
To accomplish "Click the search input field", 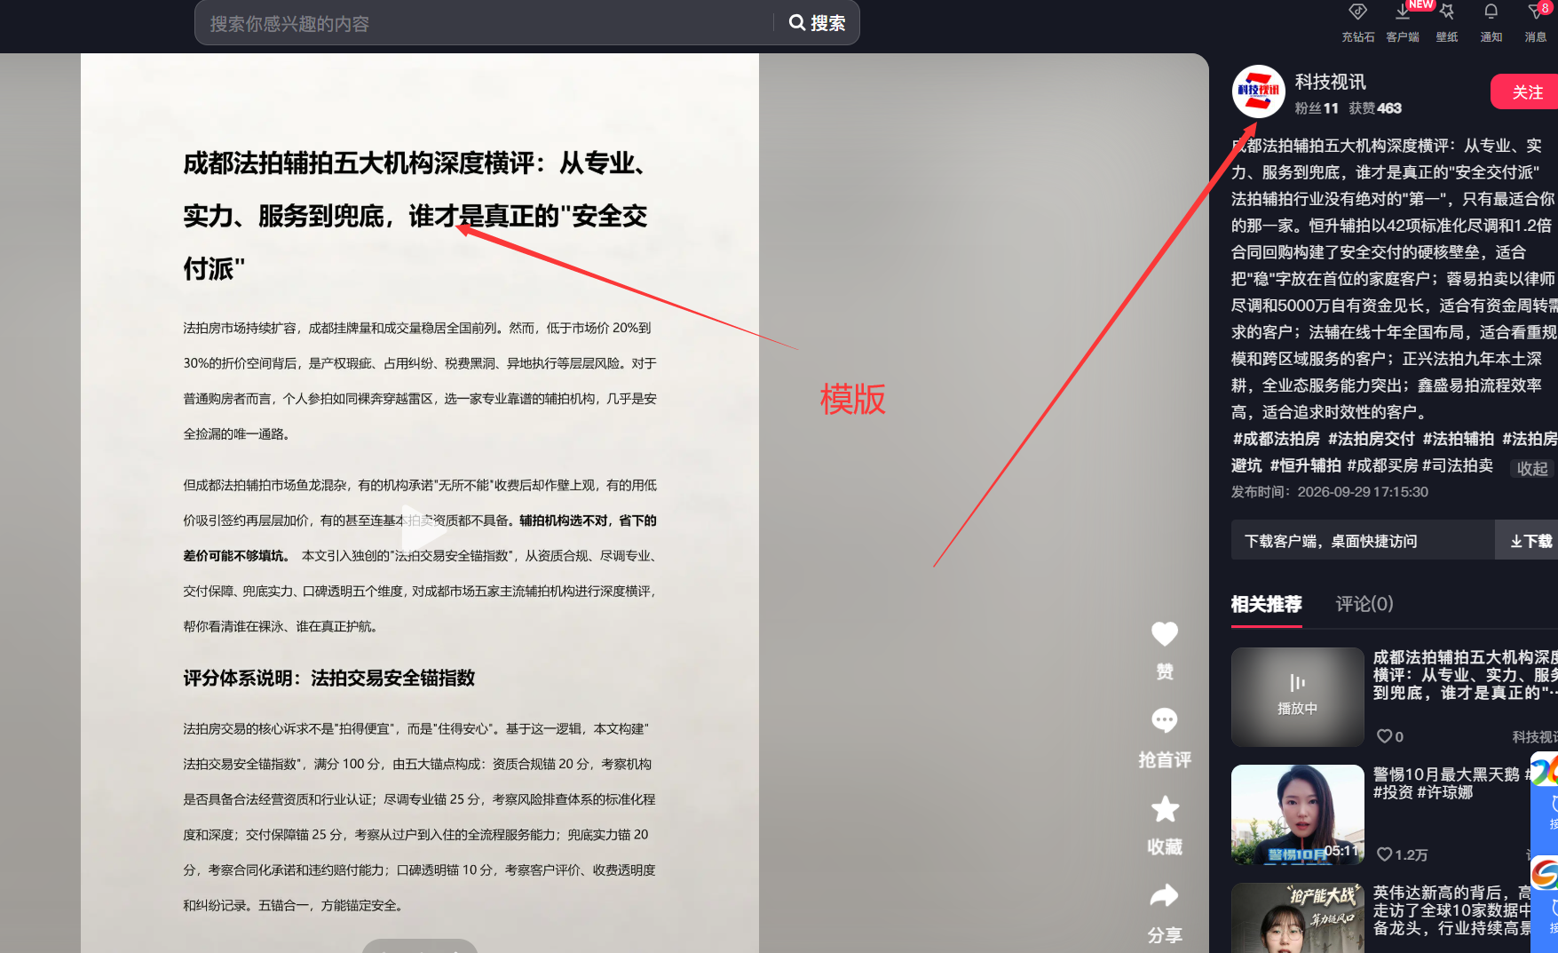I will [484, 23].
